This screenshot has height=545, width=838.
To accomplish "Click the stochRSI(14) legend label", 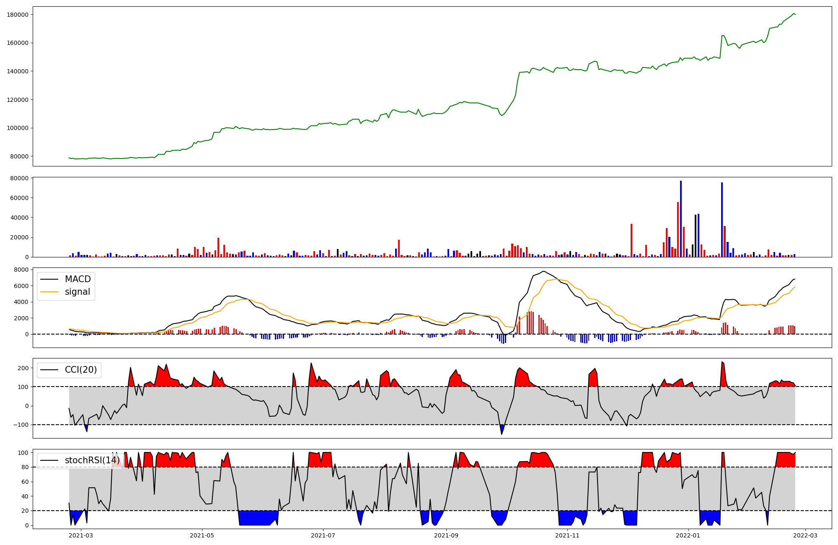I will pyautogui.click(x=92, y=460).
